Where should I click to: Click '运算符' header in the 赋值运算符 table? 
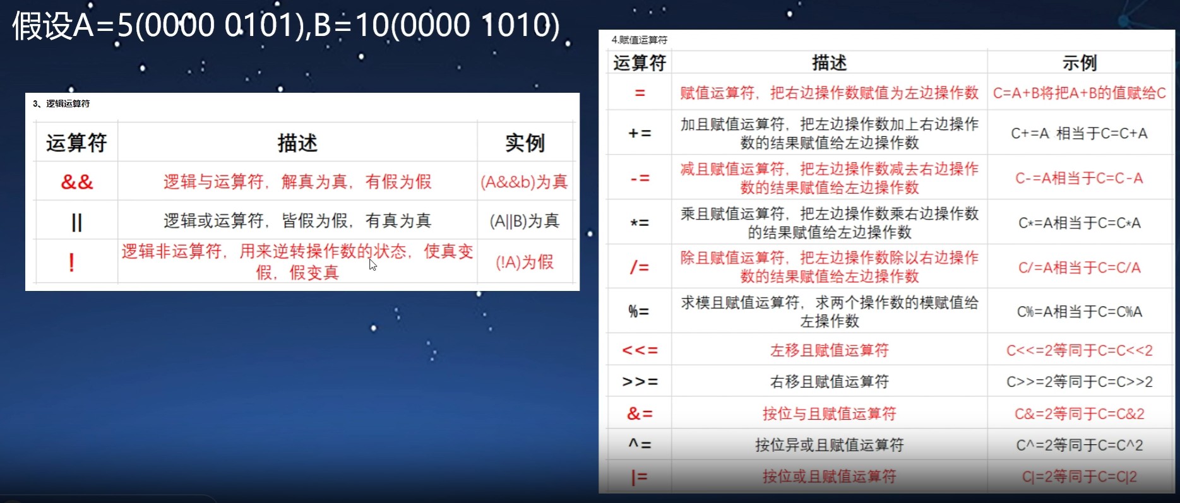pyautogui.click(x=640, y=63)
